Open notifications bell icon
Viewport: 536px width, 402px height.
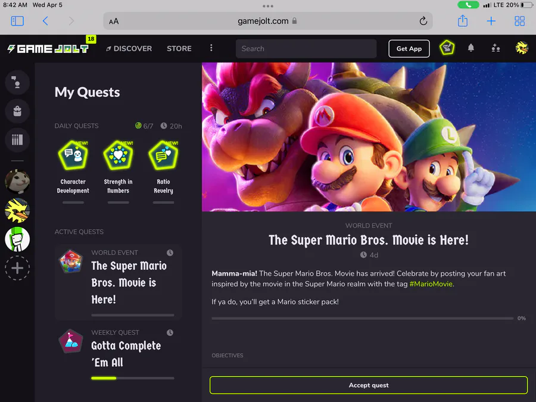tap(470, 48)
